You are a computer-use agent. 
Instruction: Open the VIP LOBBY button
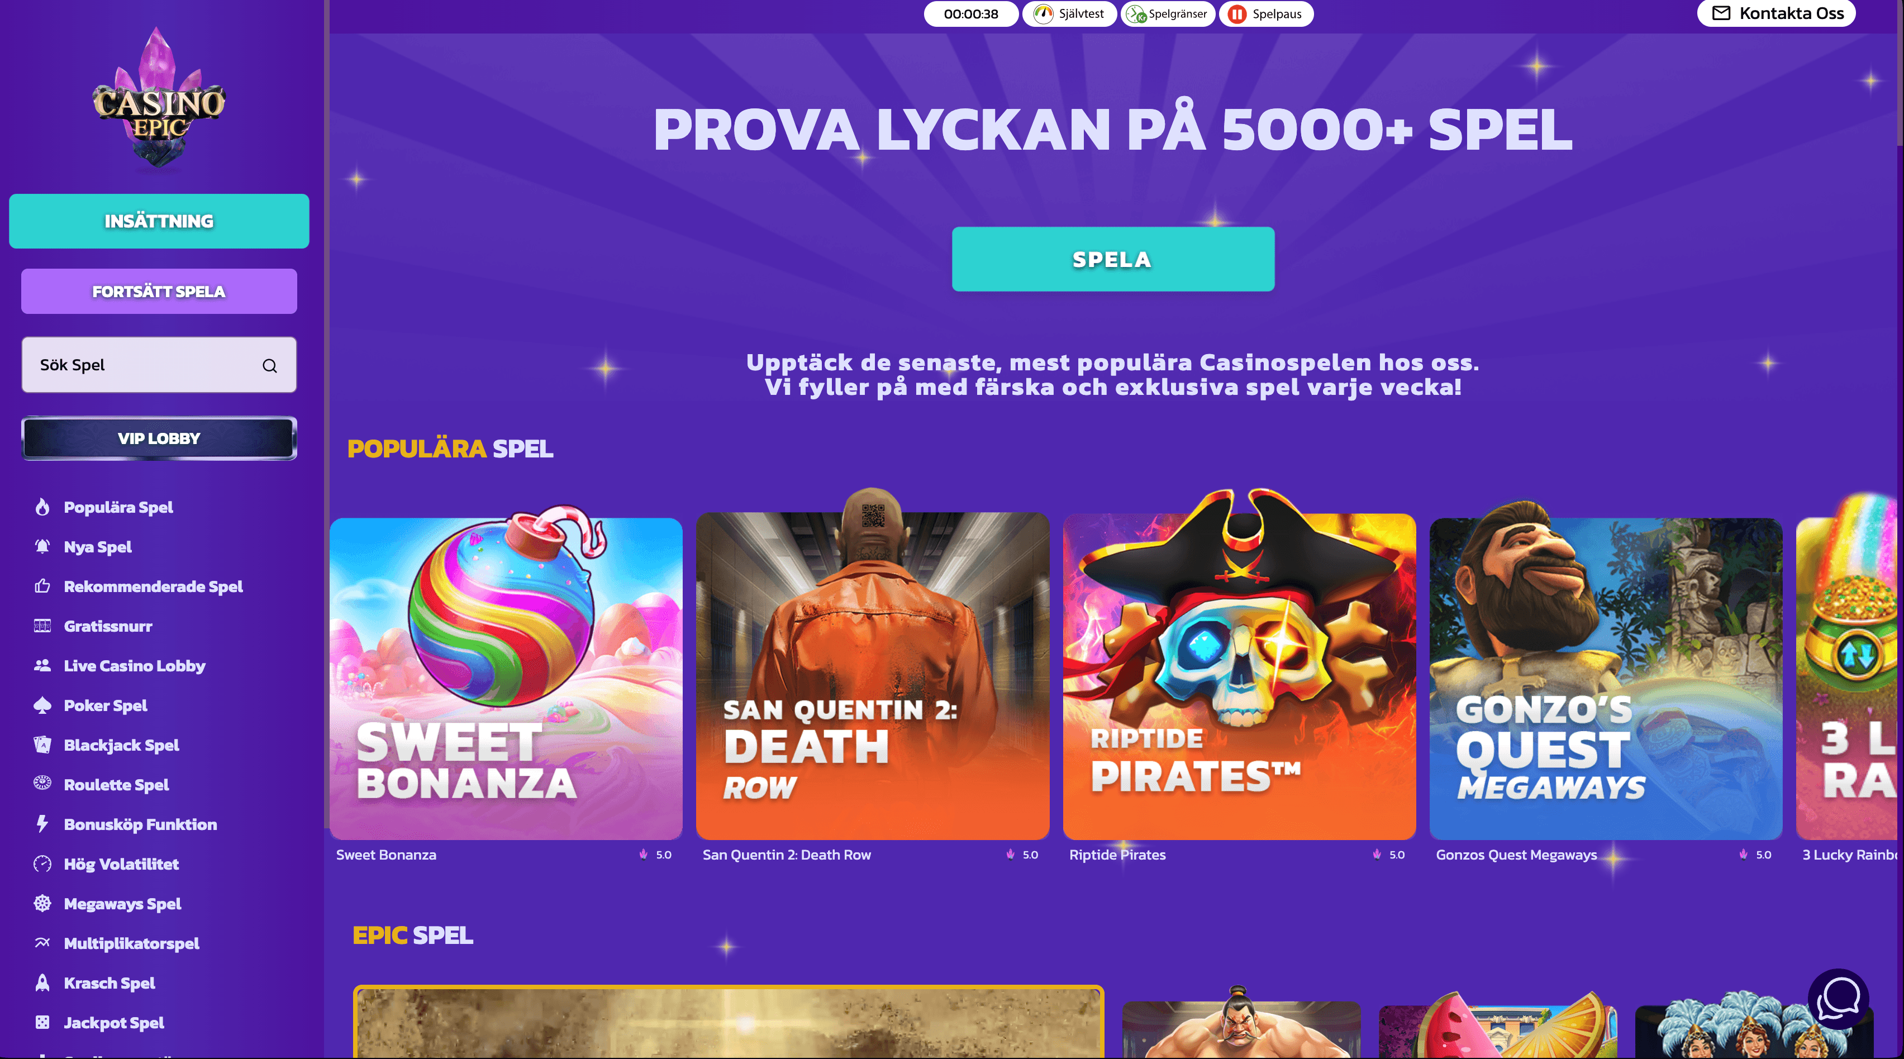159,438
